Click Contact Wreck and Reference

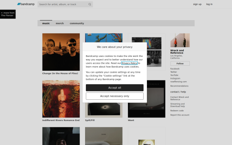179,98
